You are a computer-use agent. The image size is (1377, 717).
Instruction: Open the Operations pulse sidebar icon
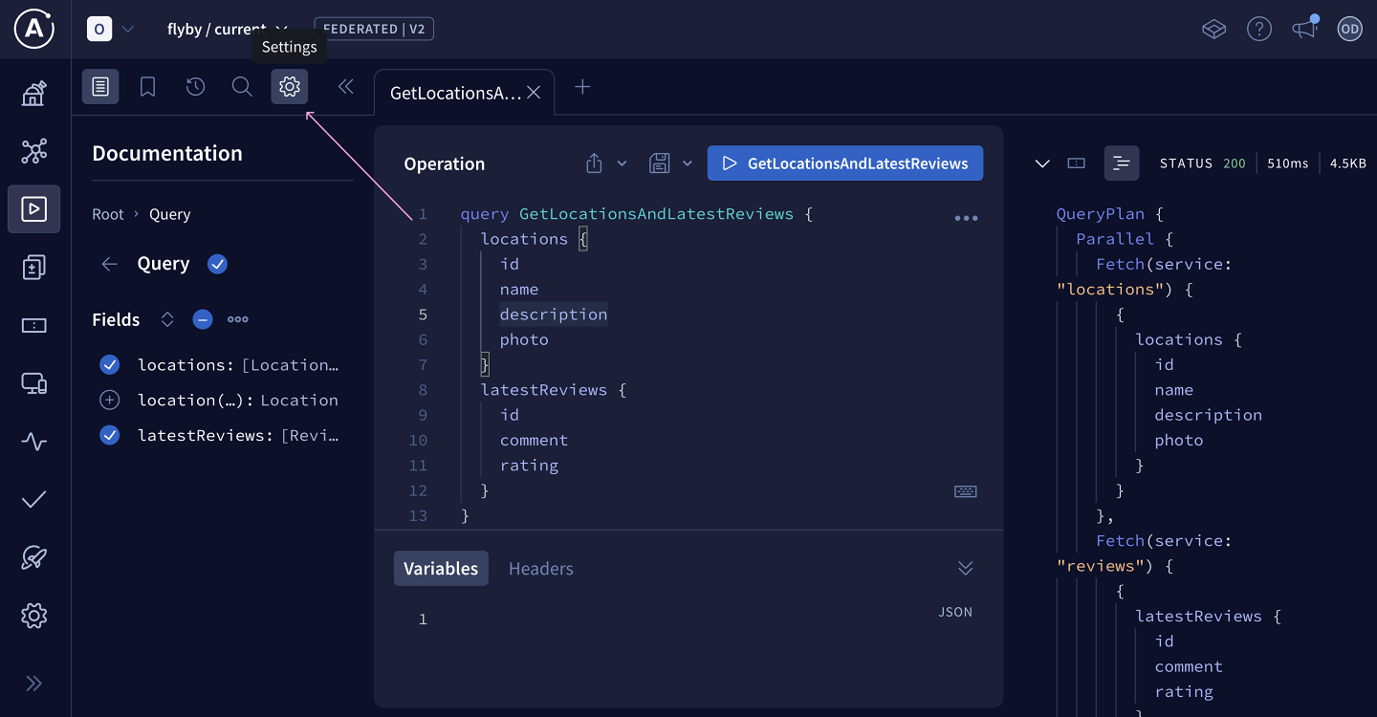(34, 442)
